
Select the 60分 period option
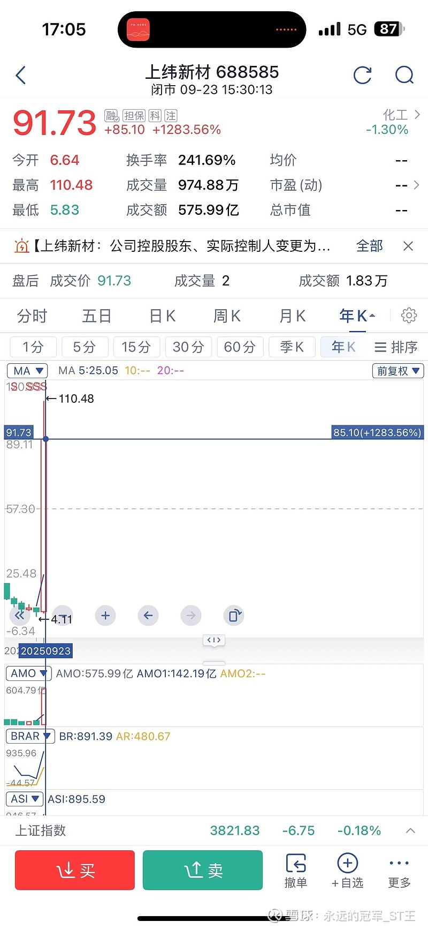pos(240,347)
